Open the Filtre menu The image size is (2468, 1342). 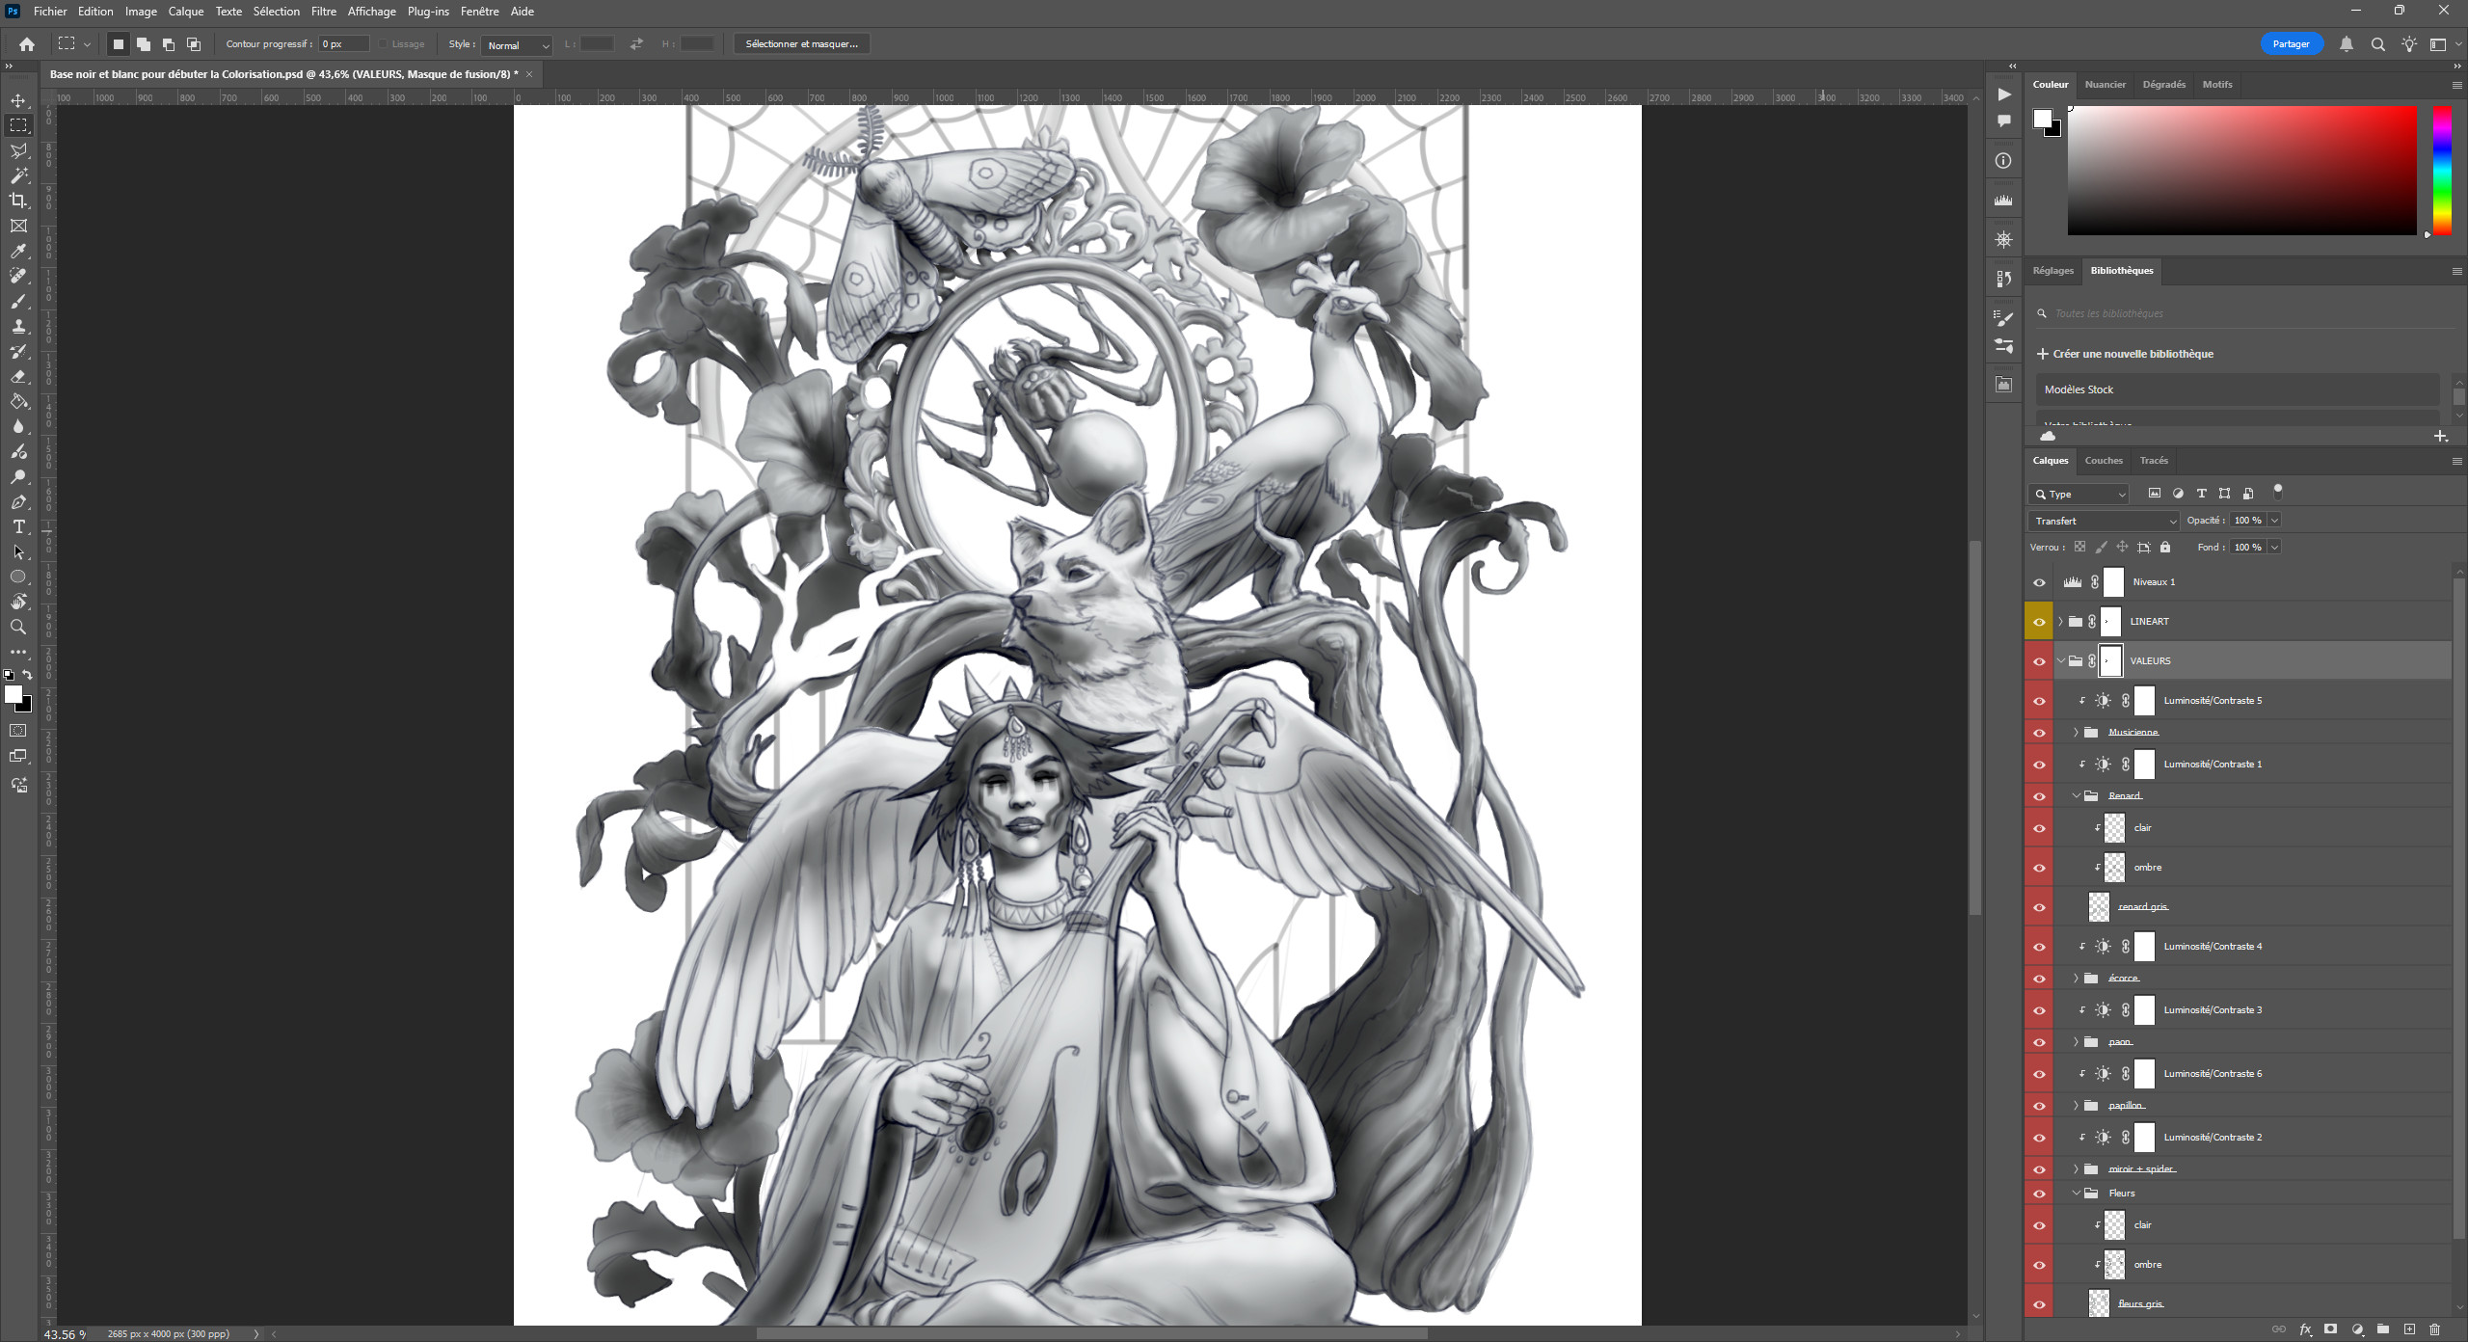coord(323,12)
